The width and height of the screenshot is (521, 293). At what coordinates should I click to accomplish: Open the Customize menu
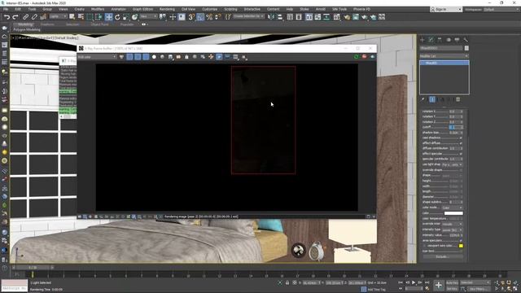(210, 9)
